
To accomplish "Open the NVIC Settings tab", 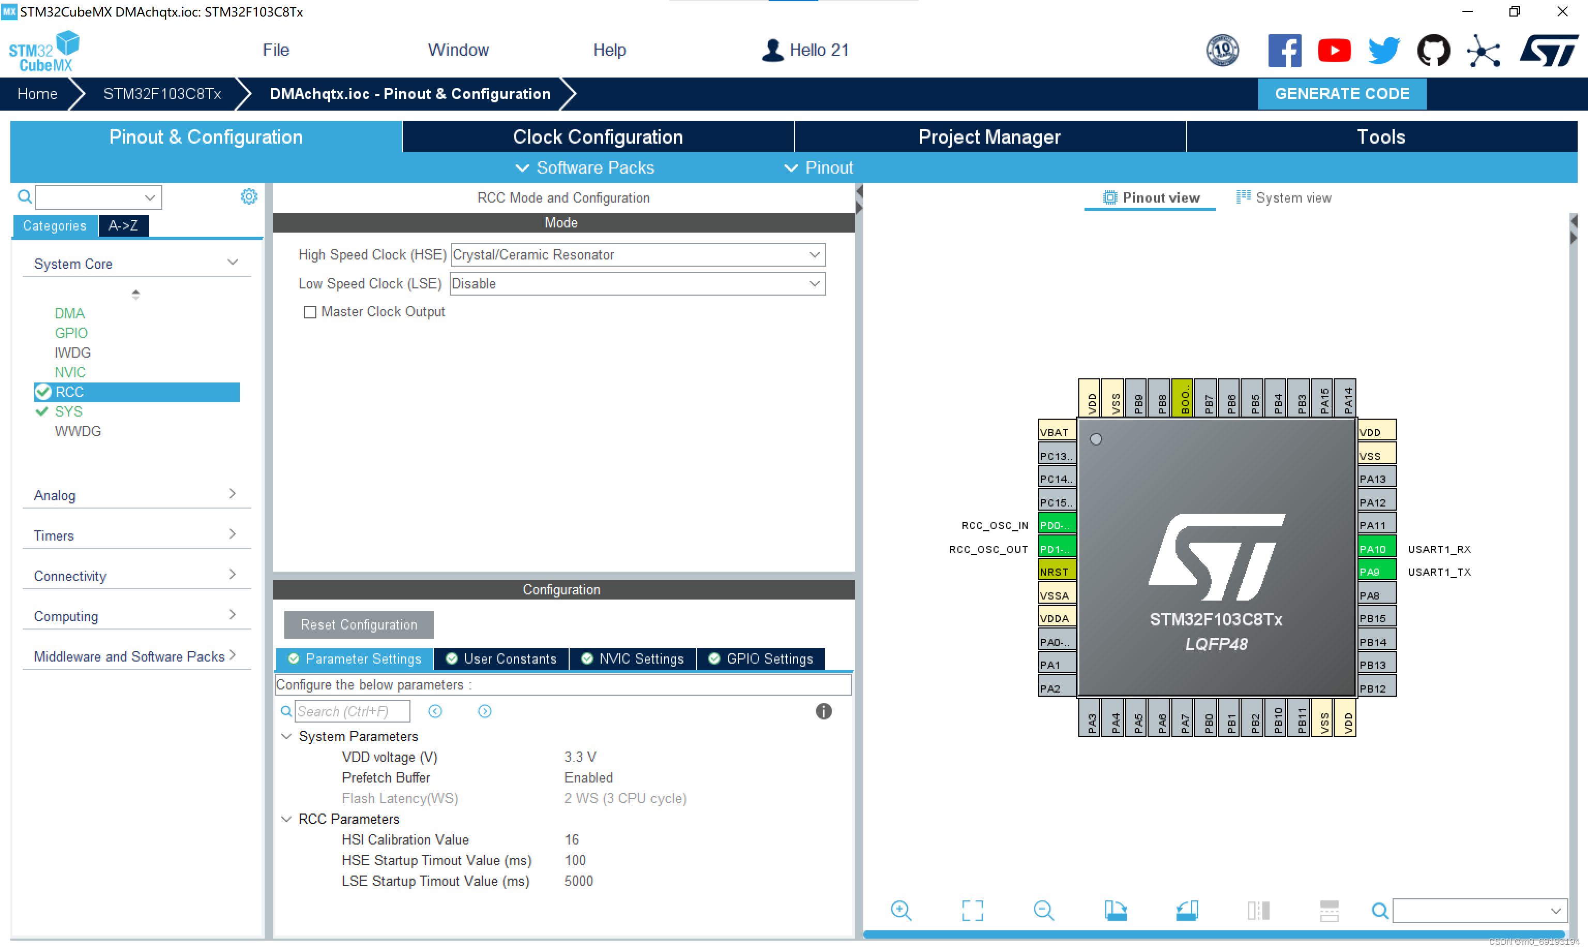I will click(633, 659).
